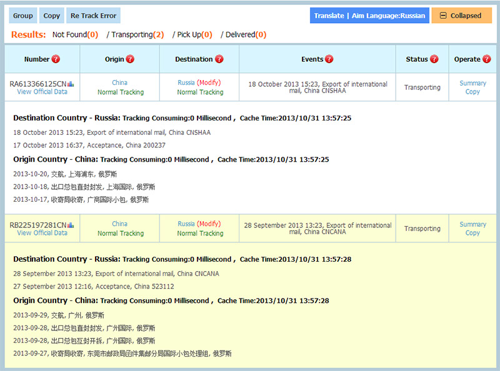Click destination Normal Tracking in RB225197281CN row
The height and width of the screenshot is (371, 500).
tap(200, 234)
